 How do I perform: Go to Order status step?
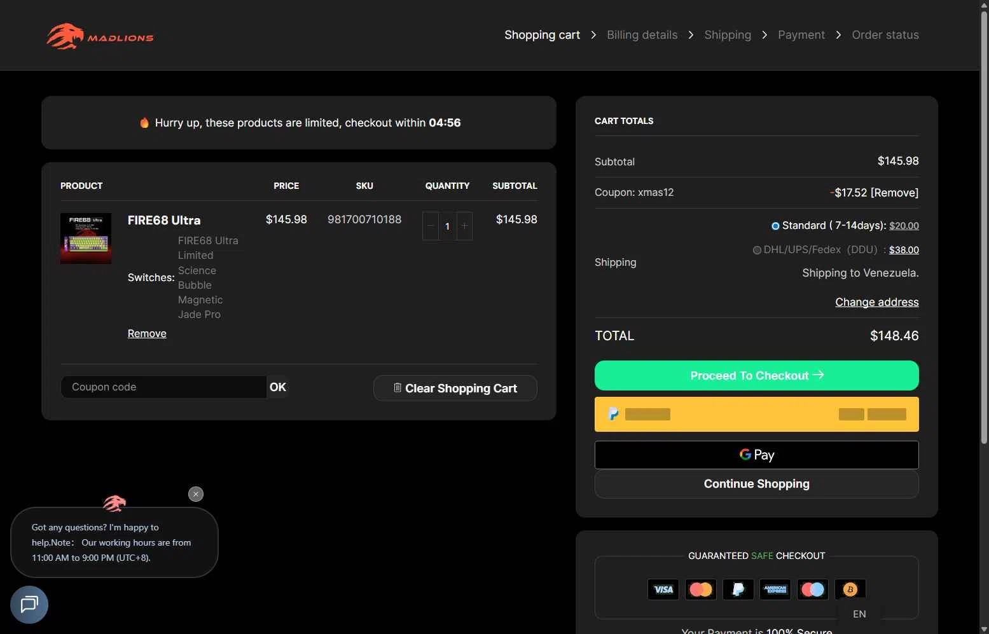pyautogui.click(x=885, y=35)
